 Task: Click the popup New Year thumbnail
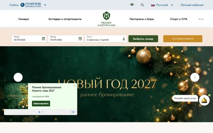(16, 96)
